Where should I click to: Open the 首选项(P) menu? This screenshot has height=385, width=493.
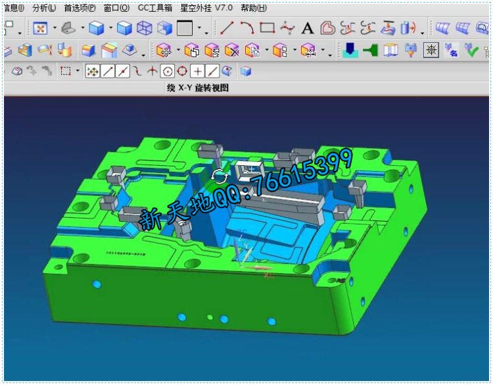click(80, 8)
